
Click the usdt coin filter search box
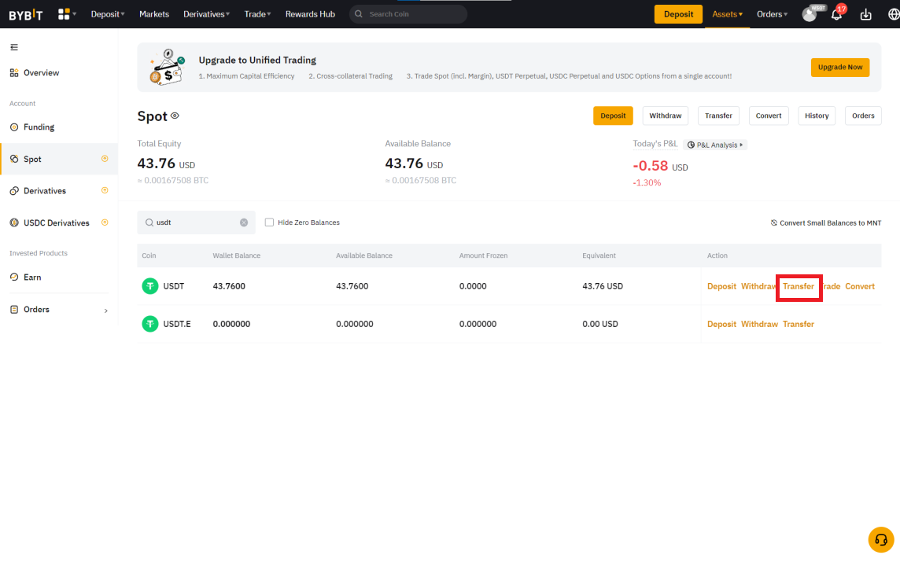pyautogui.click(x=197, y=222)
